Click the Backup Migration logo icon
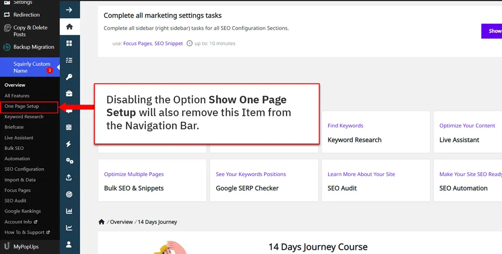 click(x=7, y=47)
